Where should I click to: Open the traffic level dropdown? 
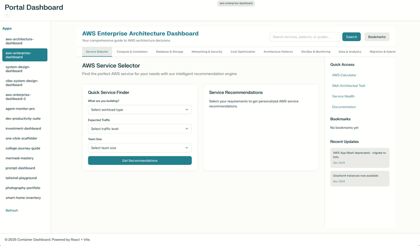click(140, 129)
